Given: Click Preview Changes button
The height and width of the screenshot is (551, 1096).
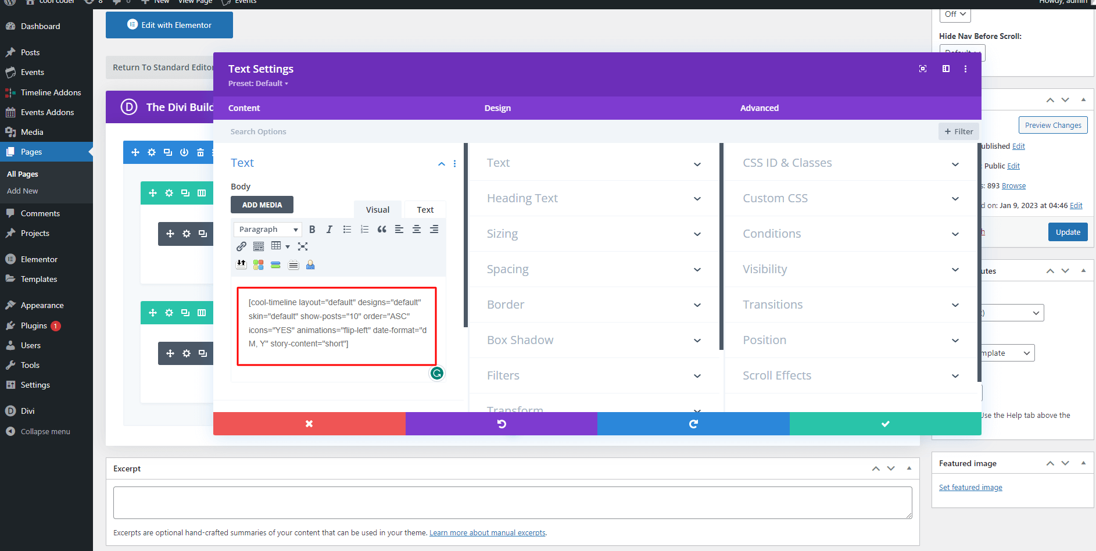Looking at the screenshot, I should click(1053, 125).
